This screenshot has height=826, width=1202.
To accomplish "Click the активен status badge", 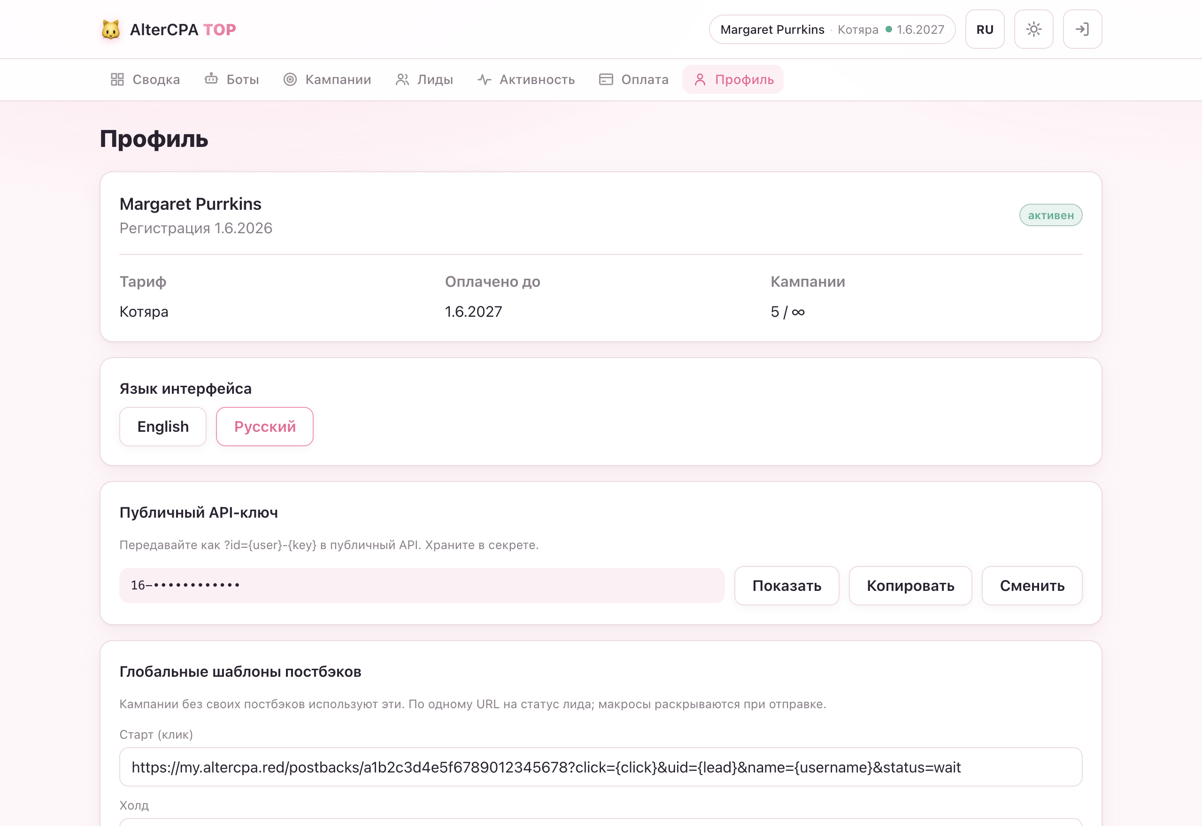I will [1050, 215].
